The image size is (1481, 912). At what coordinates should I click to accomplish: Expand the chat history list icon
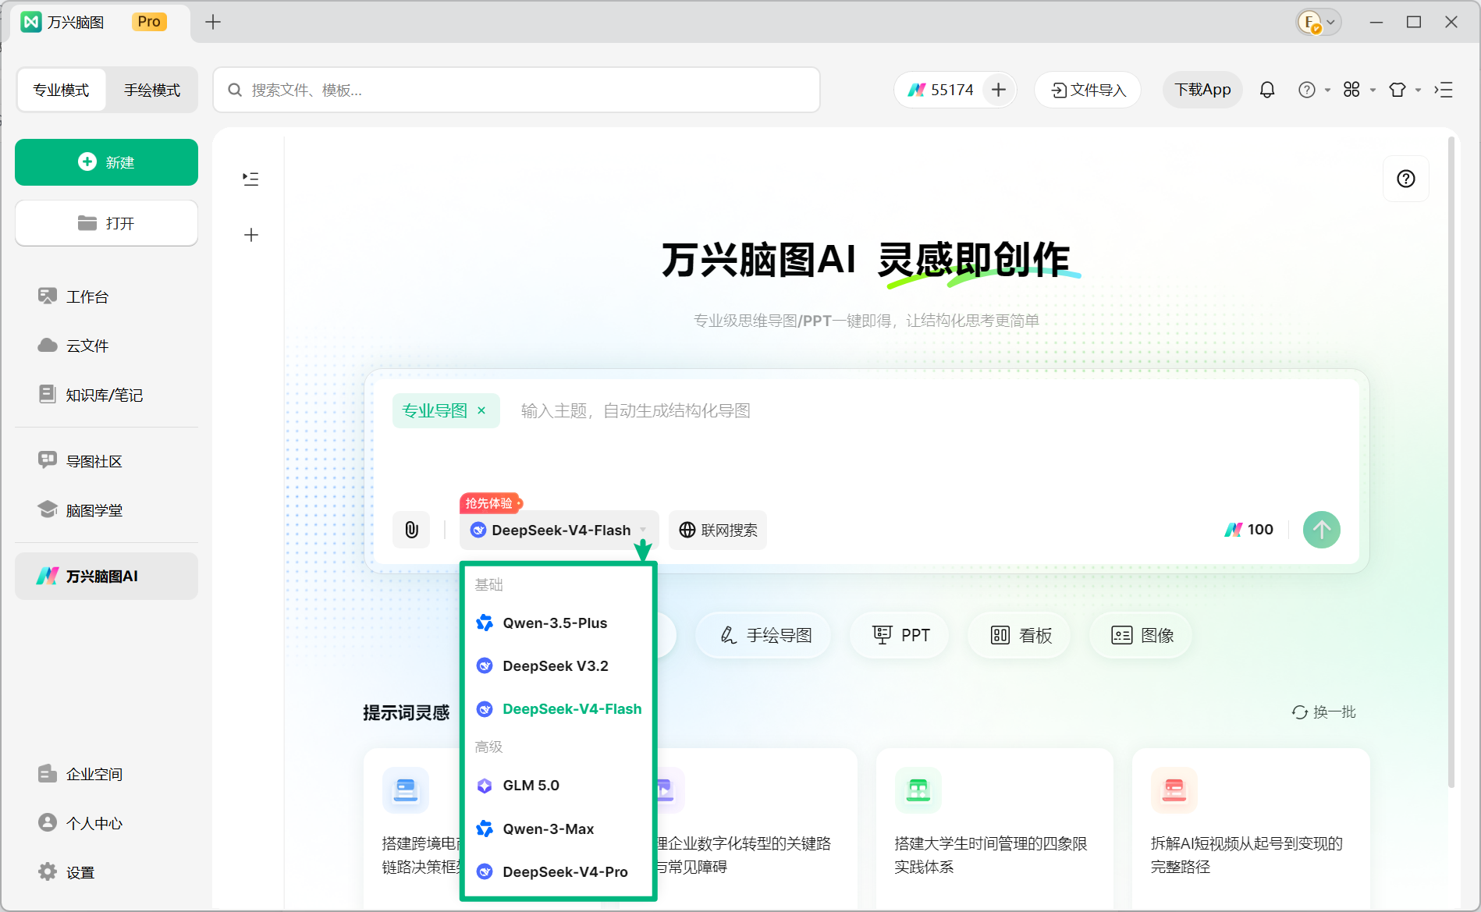pyautogui.click(x=250, y=179)
